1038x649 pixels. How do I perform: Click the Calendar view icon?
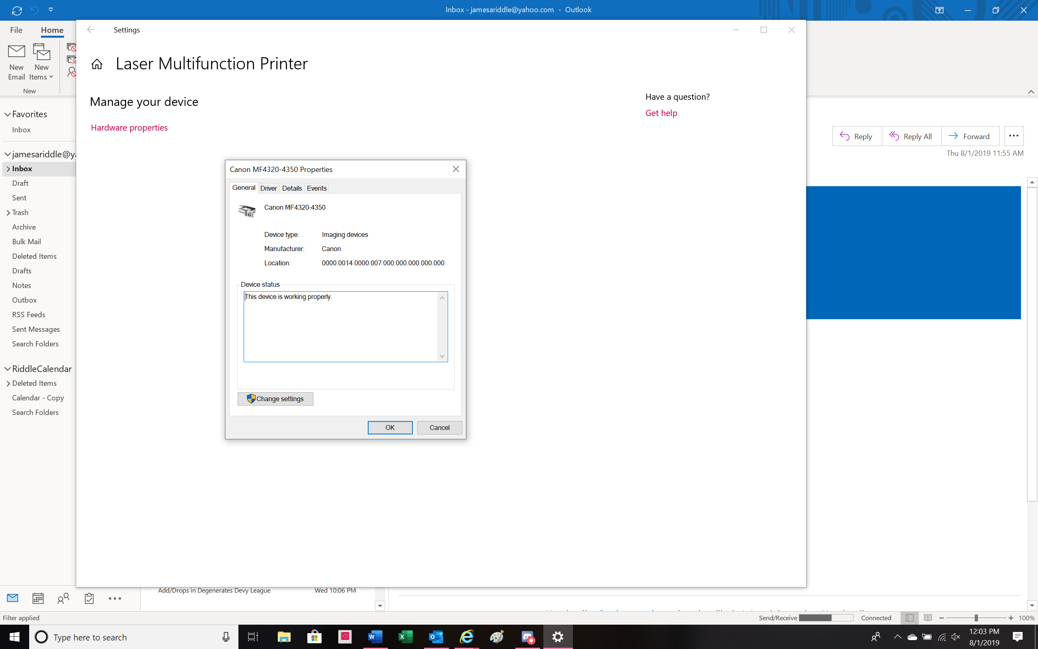click(38, 598)
